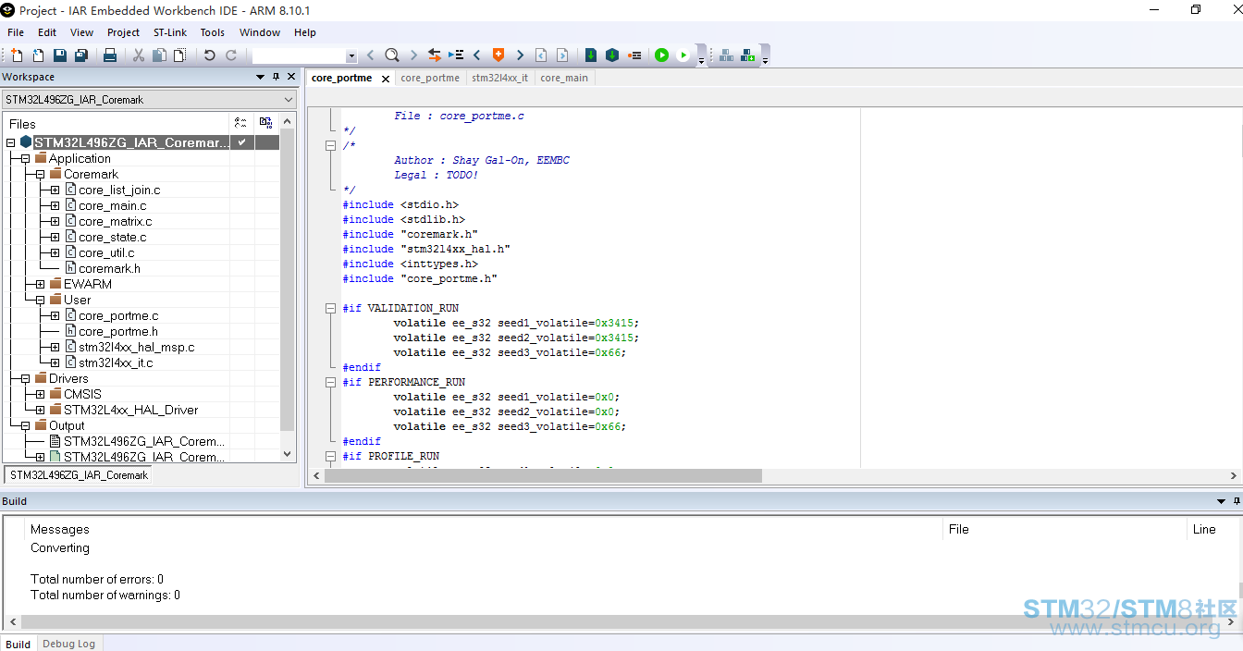
Task: Select the STM32L496ZG_IAR_Coremark workspace bottom tab
Action: pos(79,475)
